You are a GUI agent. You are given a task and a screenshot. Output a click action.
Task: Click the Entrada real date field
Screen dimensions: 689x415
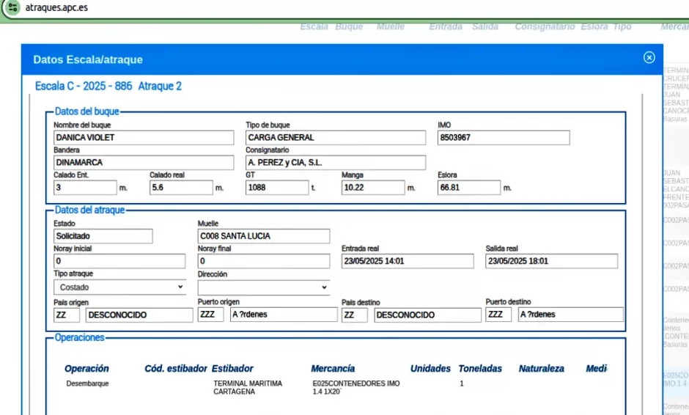[x=408, y=261]
